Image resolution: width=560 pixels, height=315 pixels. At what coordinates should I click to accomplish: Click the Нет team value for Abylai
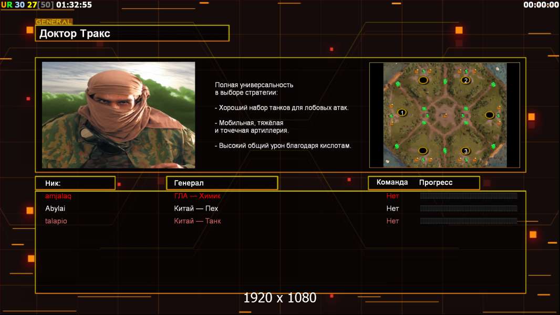click(392, 208)
